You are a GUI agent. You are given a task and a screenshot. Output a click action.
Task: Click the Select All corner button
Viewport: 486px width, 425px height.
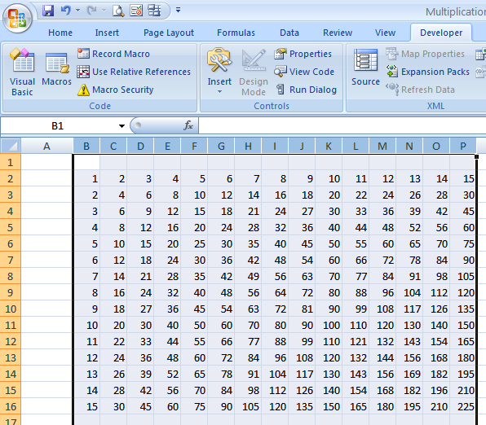coord(11,146)
